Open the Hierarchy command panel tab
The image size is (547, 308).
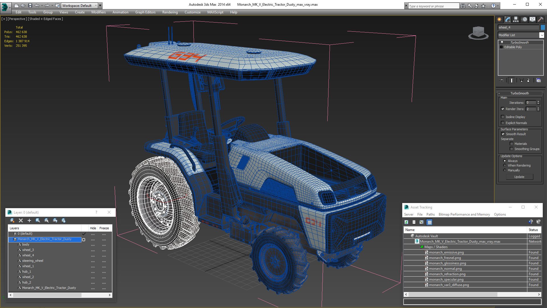point(516,19)
